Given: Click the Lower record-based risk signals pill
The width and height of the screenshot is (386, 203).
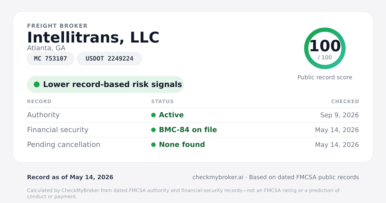Looking at the screenshot, I should click(x=106, y=84).
